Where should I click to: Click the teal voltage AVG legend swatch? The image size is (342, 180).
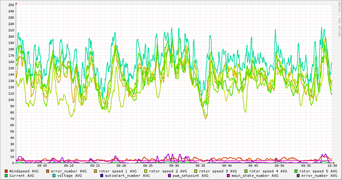click(x=54, y=176)
